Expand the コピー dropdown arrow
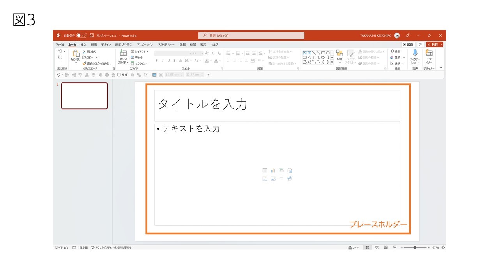This screenshot has width=499, height=280. point(97,58)
